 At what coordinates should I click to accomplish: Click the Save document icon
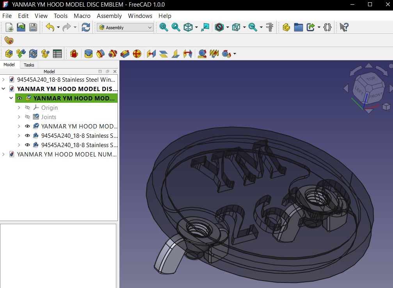coord(33,27)
